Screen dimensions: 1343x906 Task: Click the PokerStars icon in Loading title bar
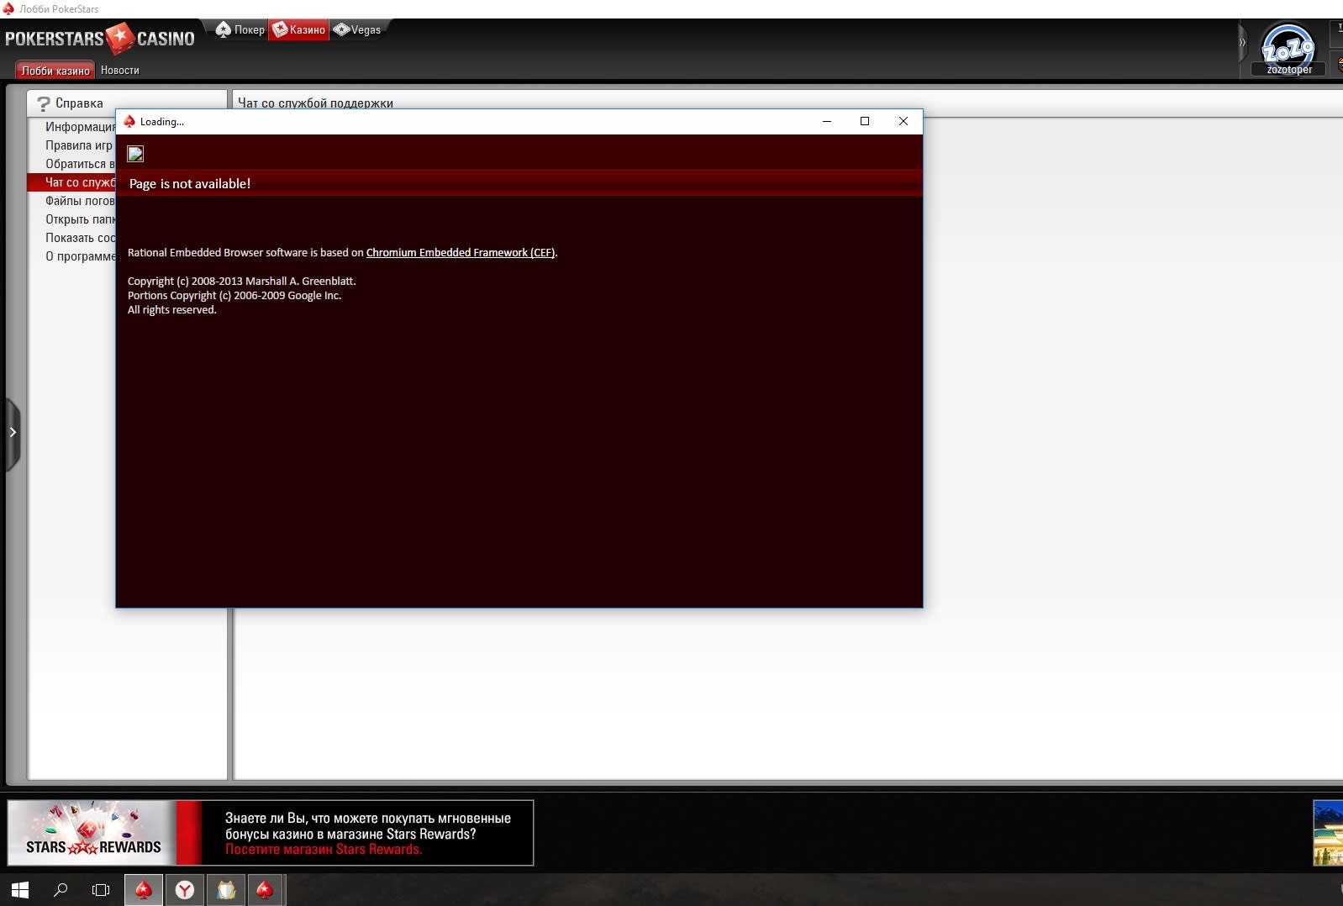(x=129, y=122)
